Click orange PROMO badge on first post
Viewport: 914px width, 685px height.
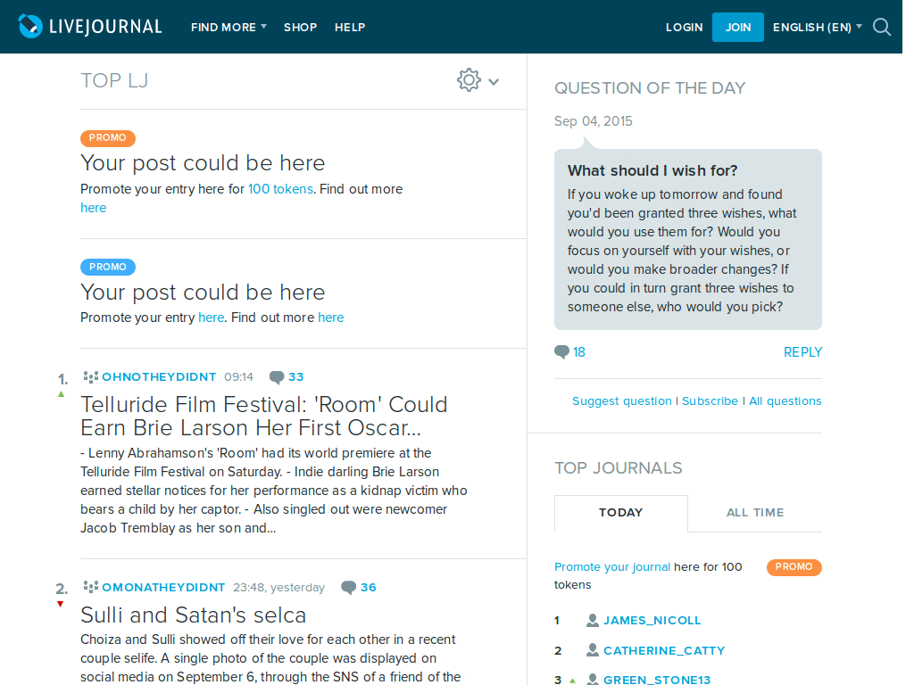[x=108, y=138]
